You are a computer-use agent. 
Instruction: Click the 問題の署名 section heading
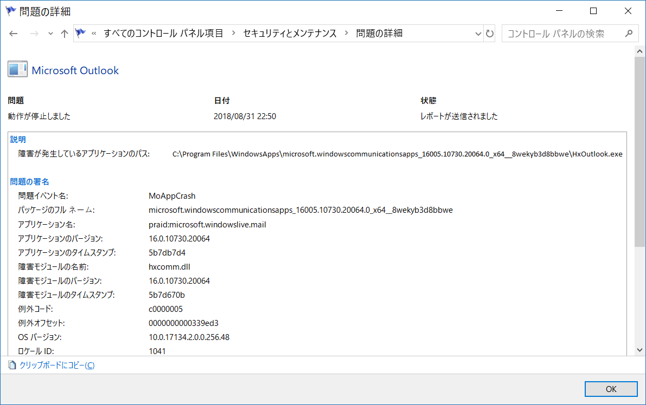pyautogui.click(x=29, y=182)
